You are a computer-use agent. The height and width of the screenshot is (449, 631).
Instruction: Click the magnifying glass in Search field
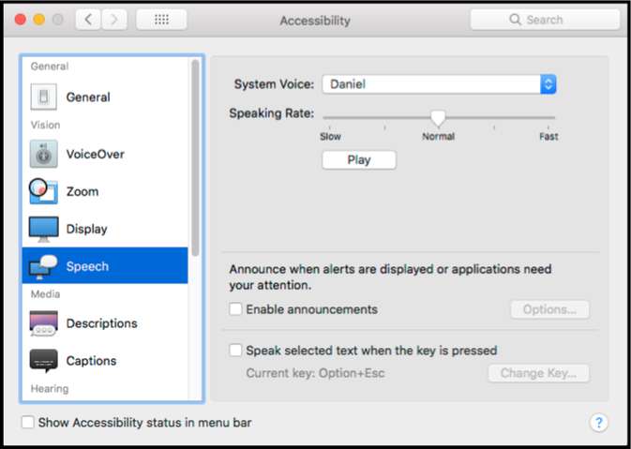click(515, 20)
